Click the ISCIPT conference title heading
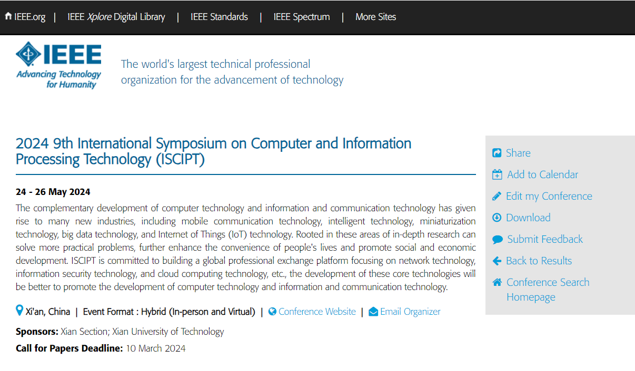The image size is (635, 371). point(214,151)
